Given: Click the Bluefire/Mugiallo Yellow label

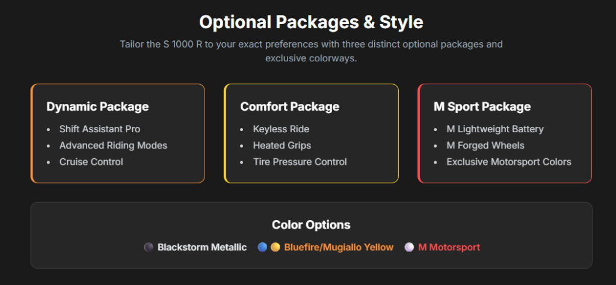Looking at the screenshot, I should [339, 247].
